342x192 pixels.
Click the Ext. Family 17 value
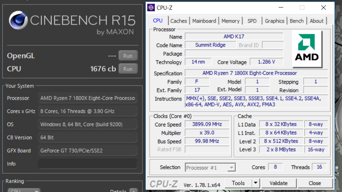tap(197, 90)
